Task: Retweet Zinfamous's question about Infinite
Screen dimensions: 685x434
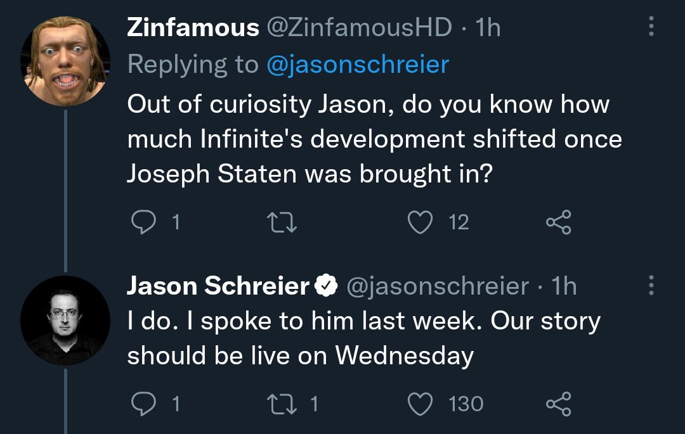Action: pos(282,222)
